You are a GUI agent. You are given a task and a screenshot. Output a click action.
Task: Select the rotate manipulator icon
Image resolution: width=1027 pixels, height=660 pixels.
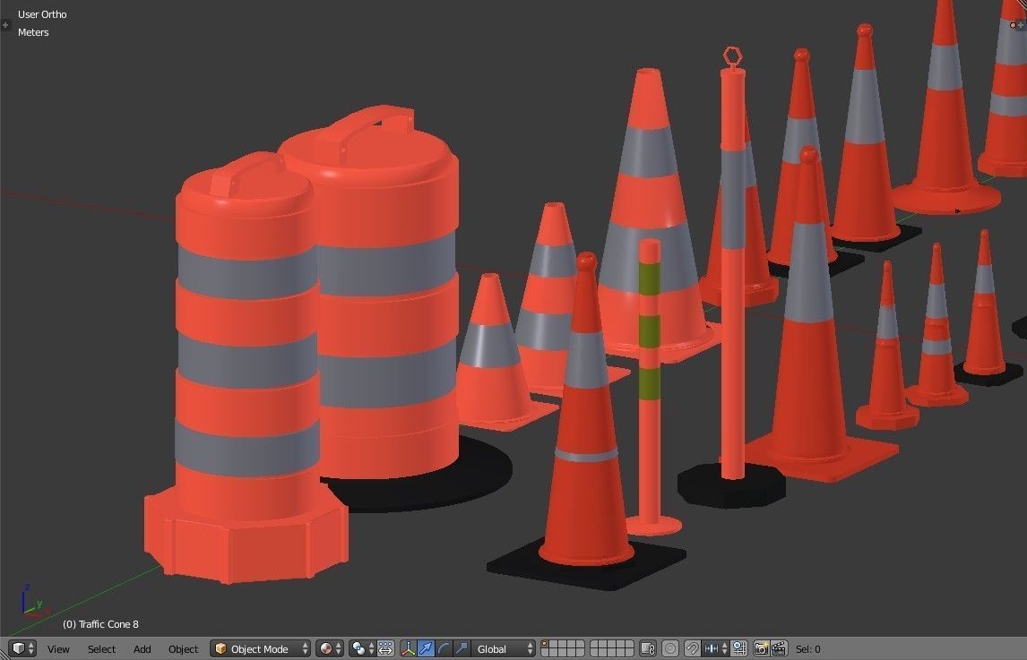click(x=444, y=648)
